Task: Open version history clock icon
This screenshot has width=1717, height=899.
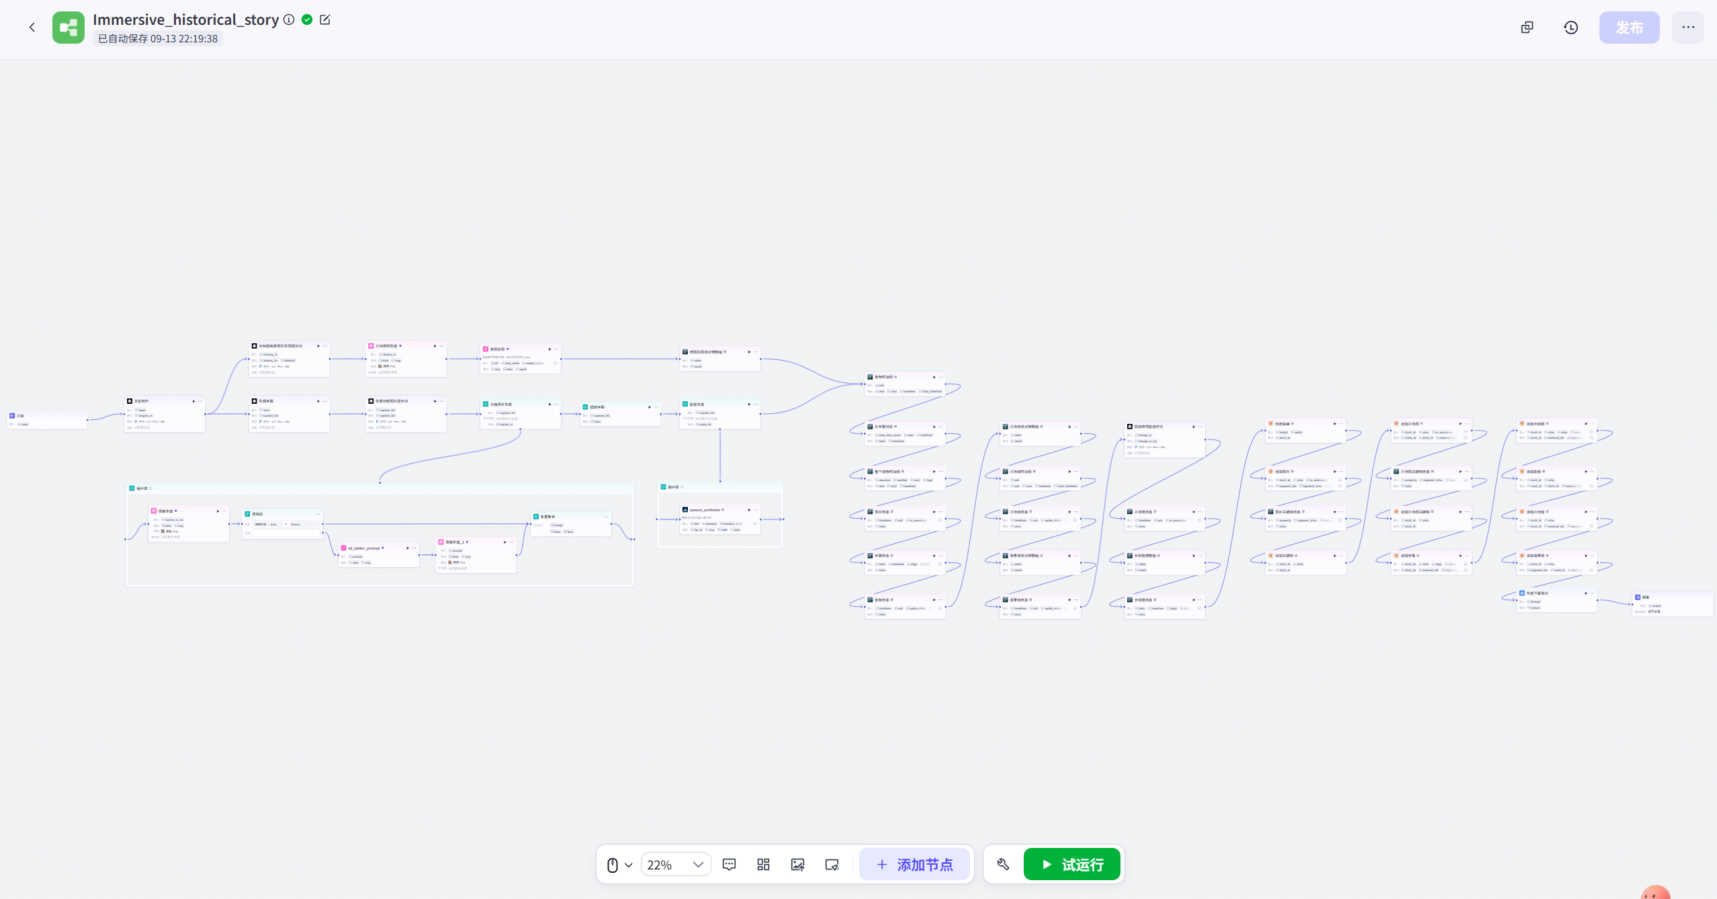Action: (x=1571, y=28)
